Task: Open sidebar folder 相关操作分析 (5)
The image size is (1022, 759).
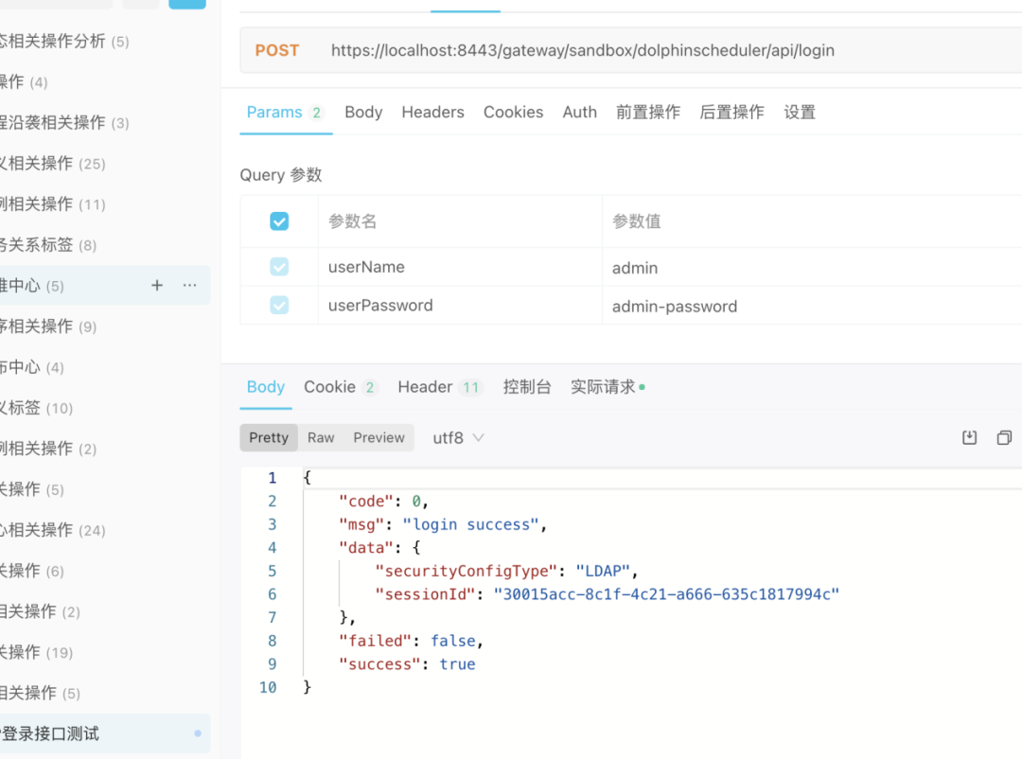Action: pos(64,41)
